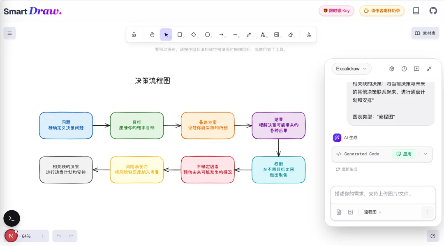
Task: Switch to the Selection tool
Action: pyautogui.click(x=166, y=34)
